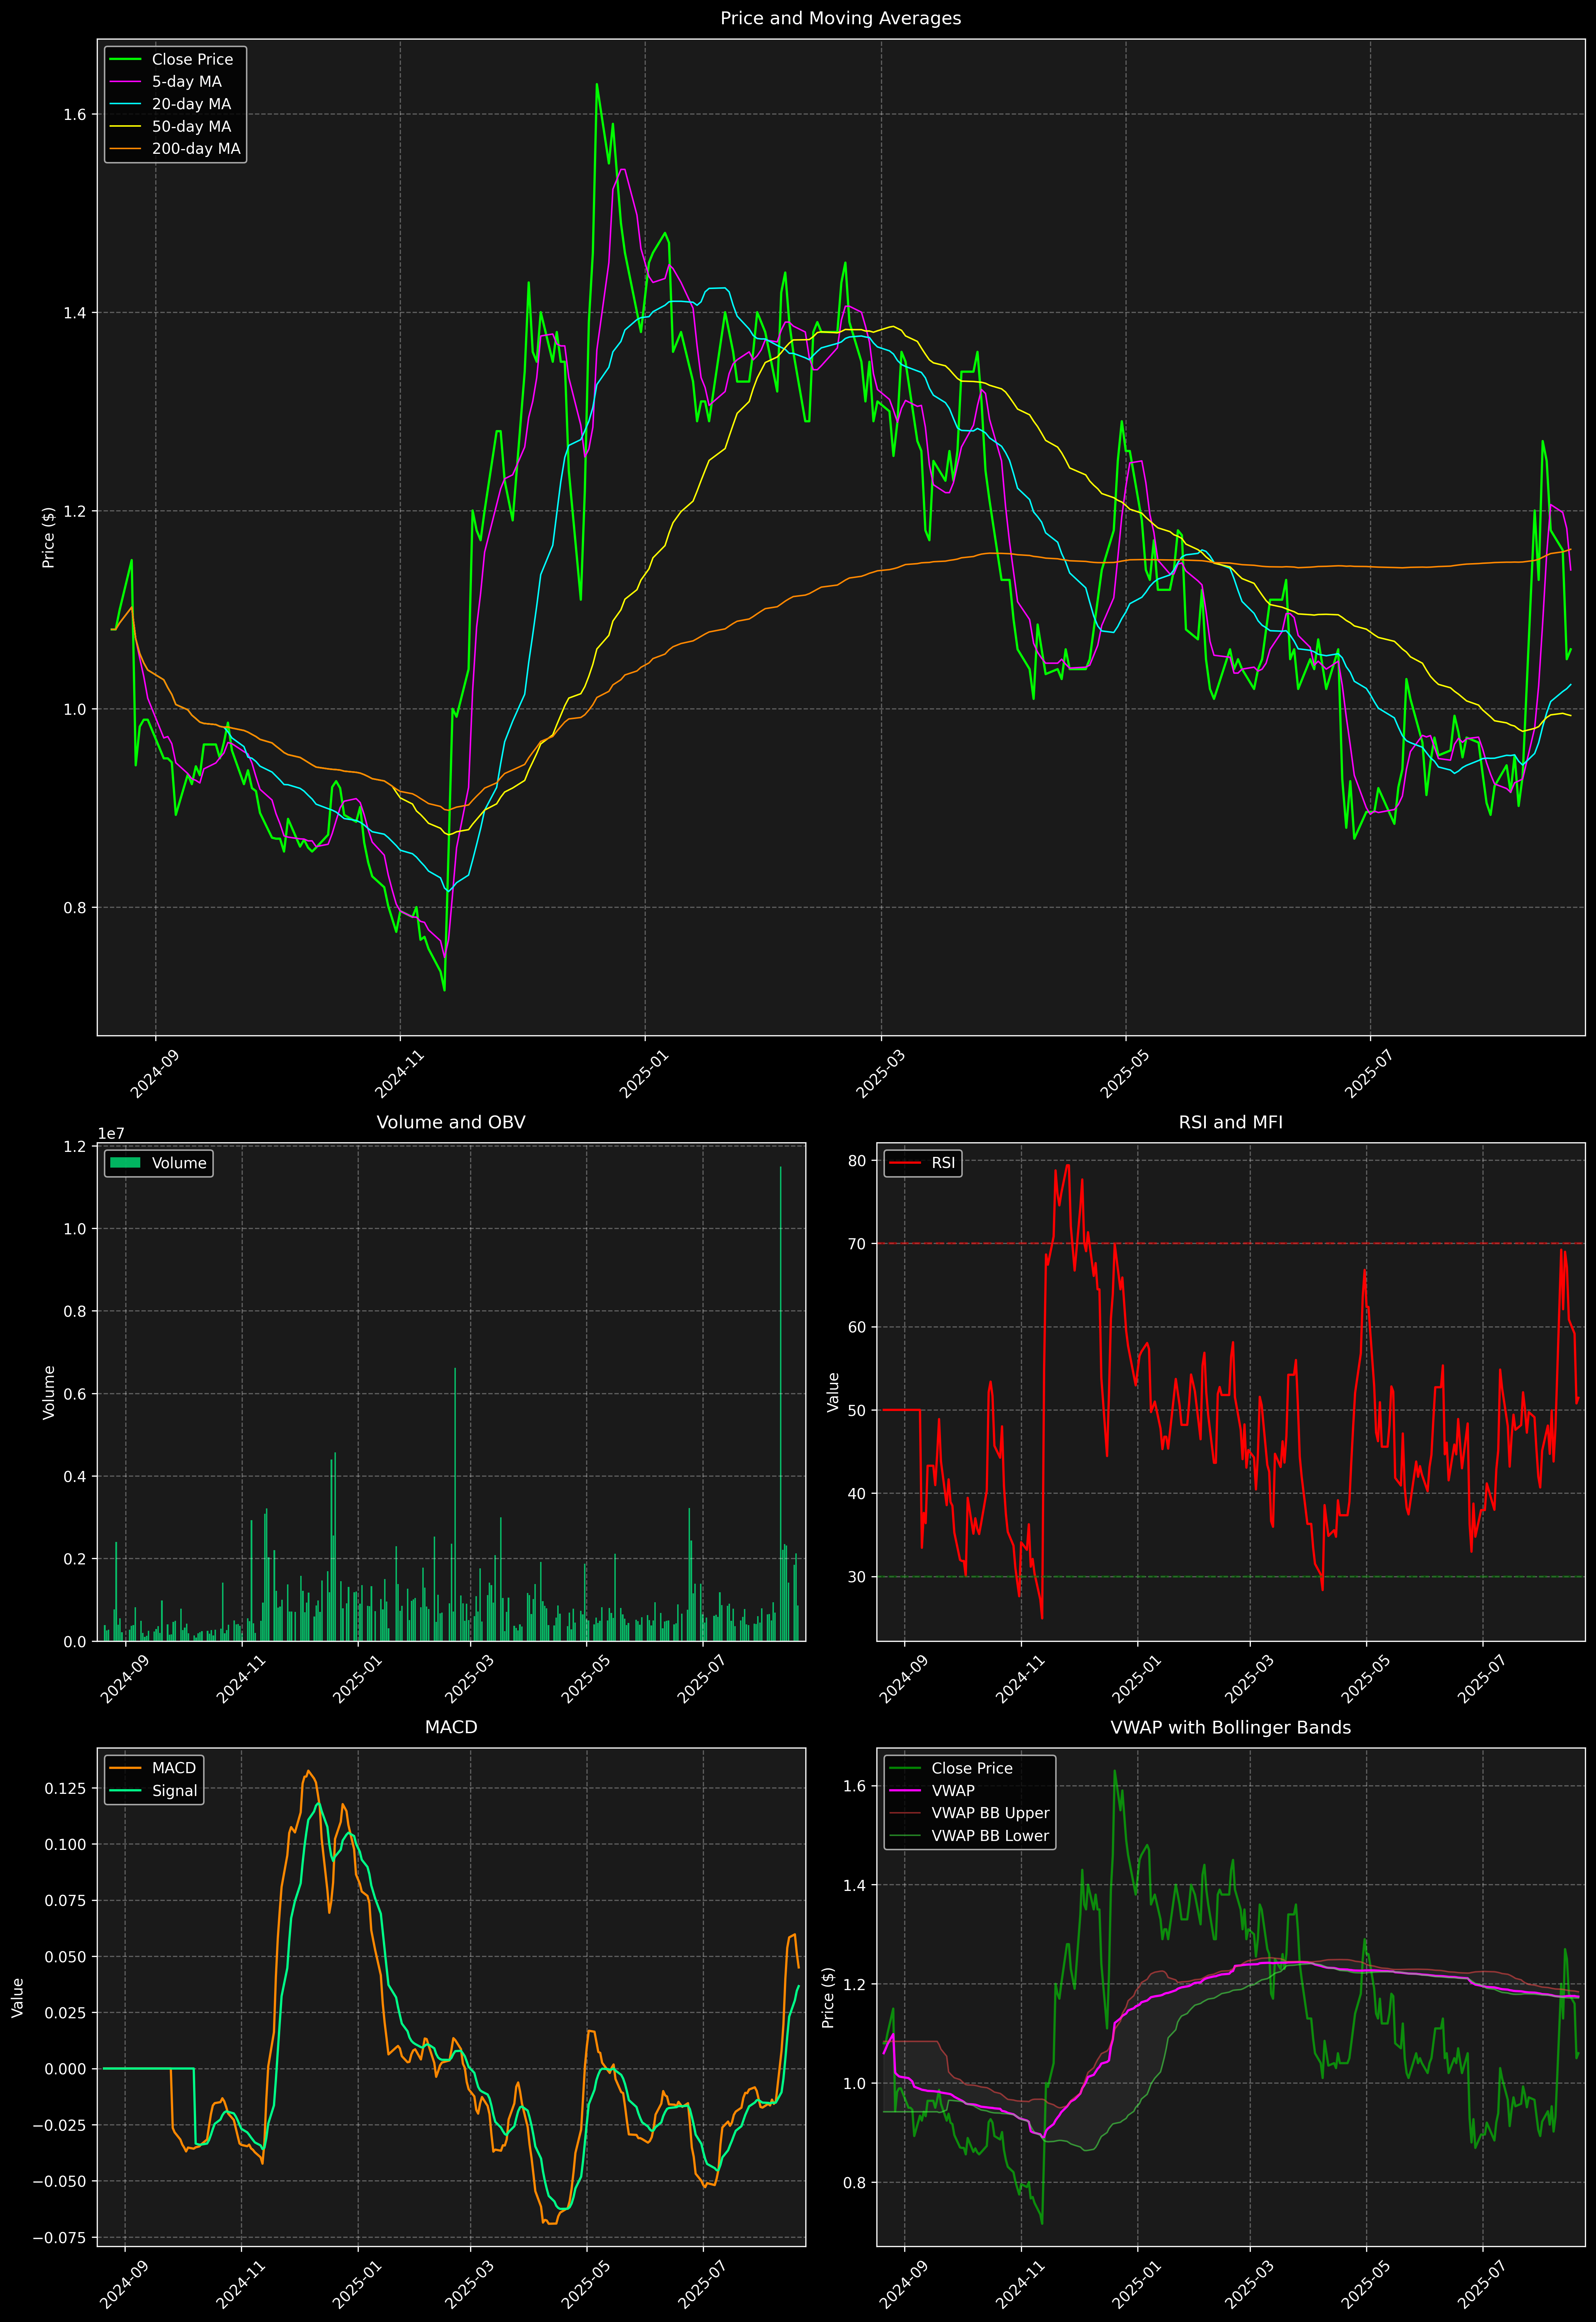
Task: Click the Price and Moving Averages title
Action: coord(840,18)
